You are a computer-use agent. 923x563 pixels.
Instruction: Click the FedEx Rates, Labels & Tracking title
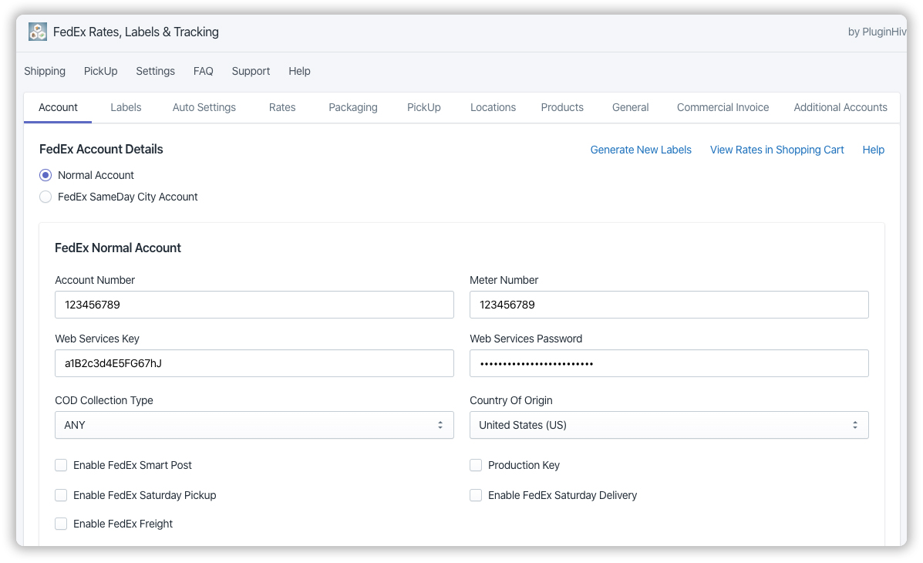pos(136,32)
